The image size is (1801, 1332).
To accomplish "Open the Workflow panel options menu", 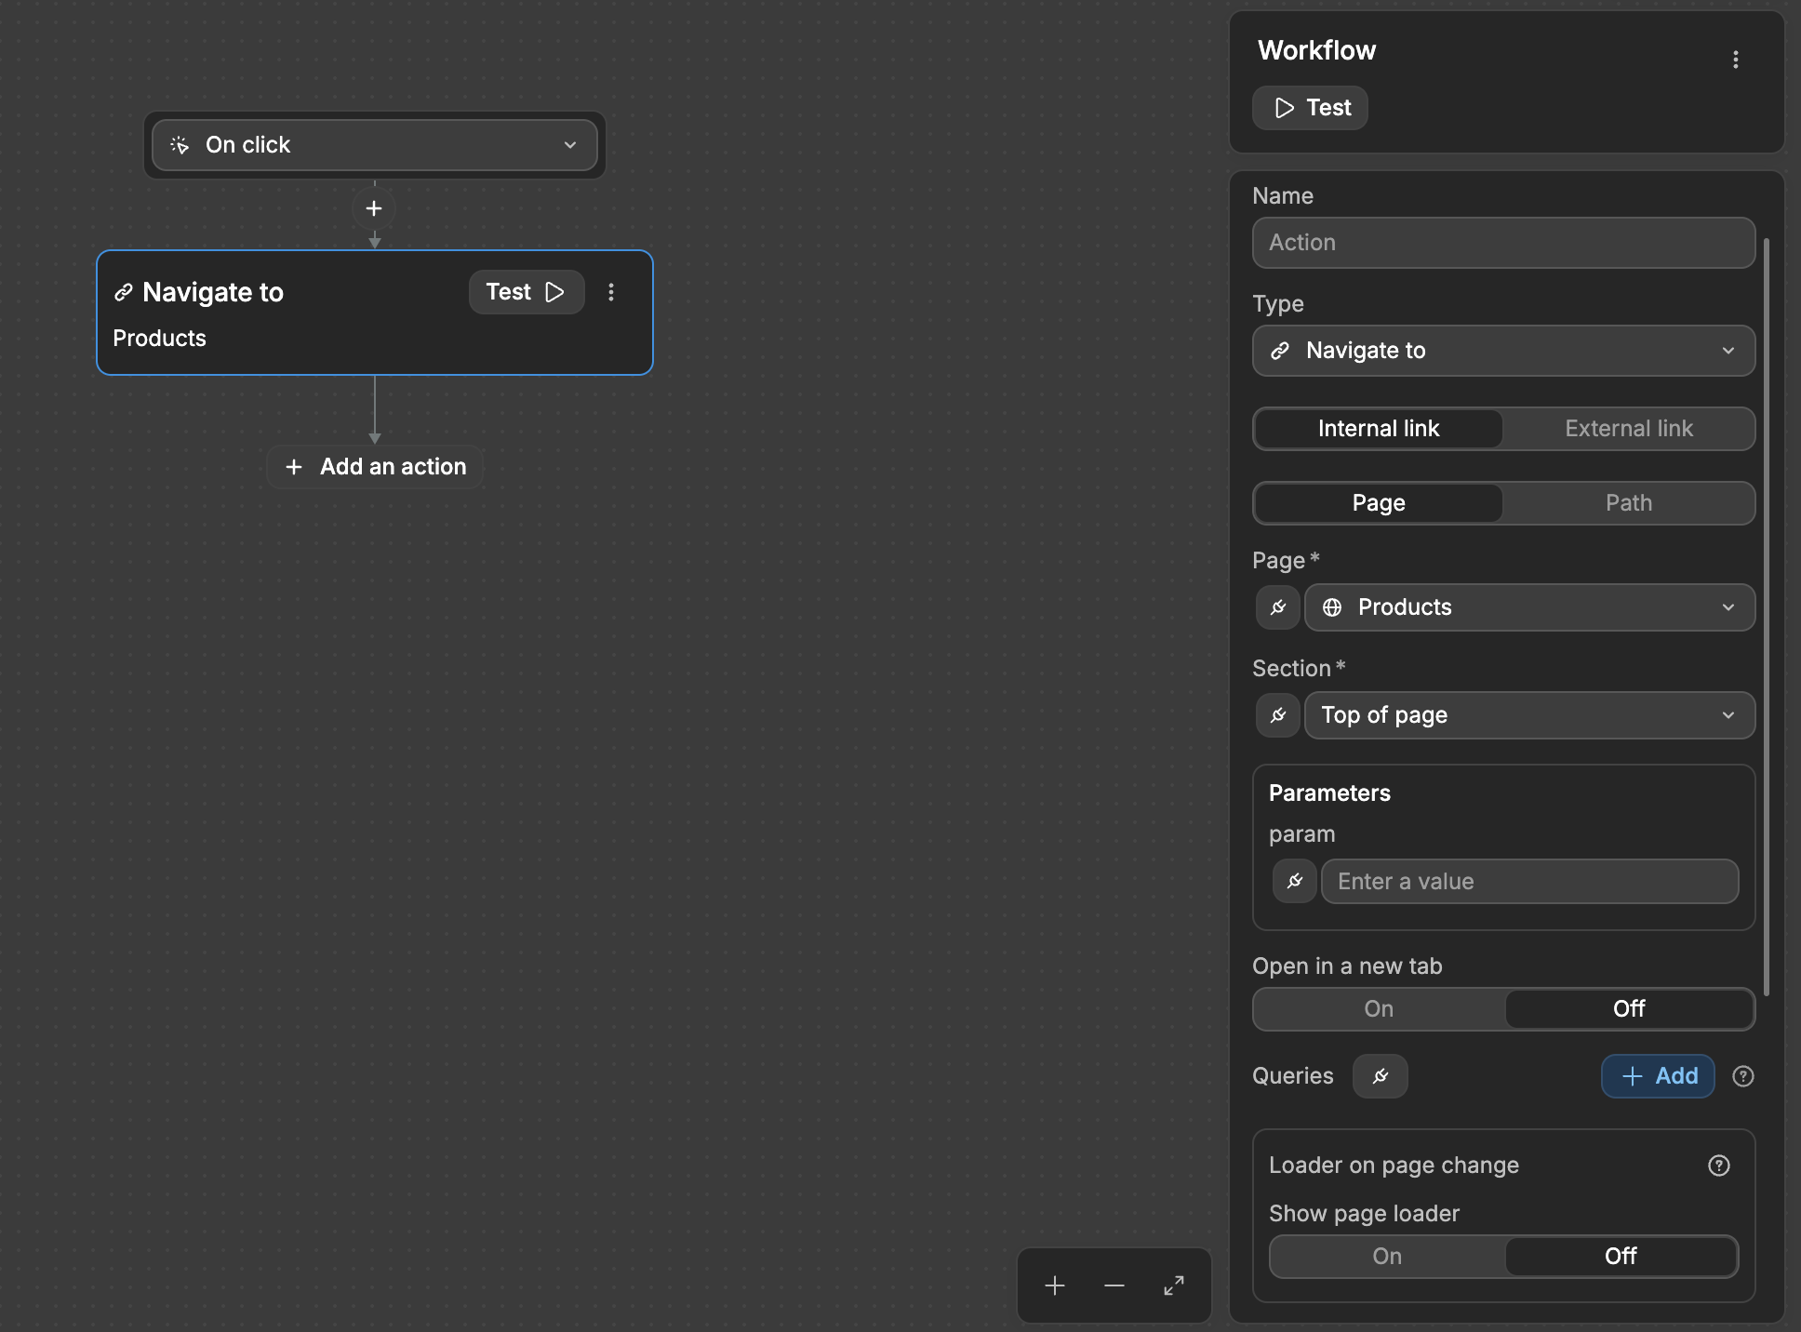I will click(x=1736, y=60).
